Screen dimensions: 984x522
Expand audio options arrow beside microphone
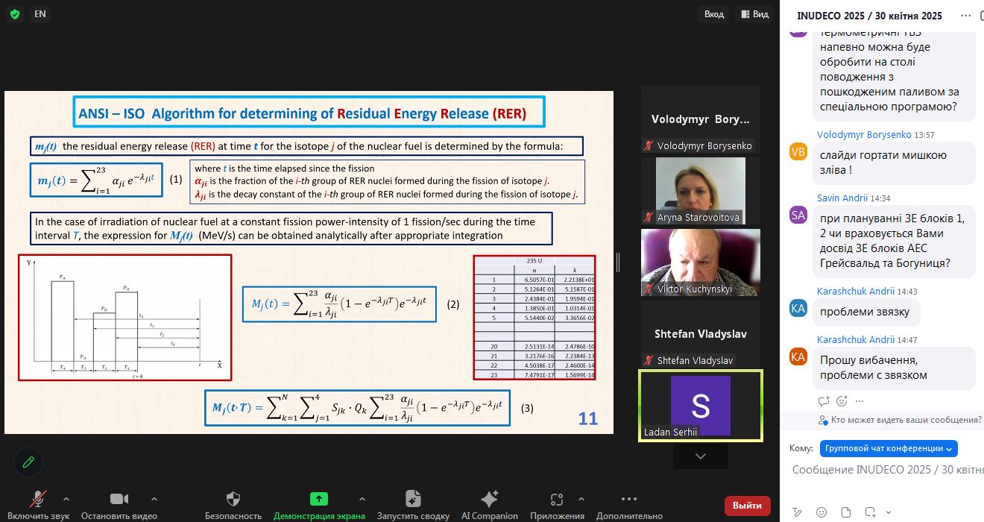click(66, 498)
